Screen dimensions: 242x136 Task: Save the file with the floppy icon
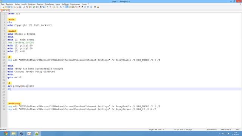click(x=8, y=7)
